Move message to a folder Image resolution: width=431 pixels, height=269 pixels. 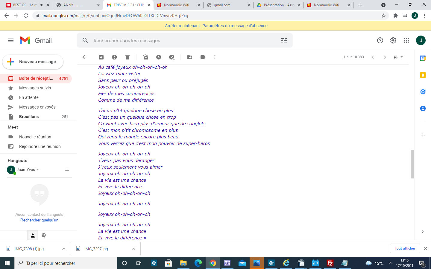pos(190,57)
